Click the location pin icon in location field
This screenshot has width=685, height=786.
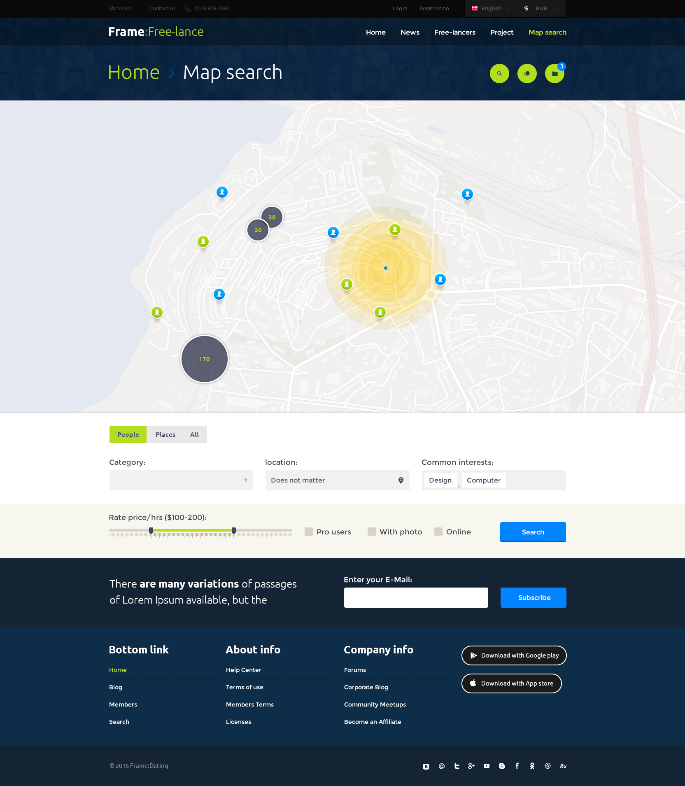click(x=401, y=480)
